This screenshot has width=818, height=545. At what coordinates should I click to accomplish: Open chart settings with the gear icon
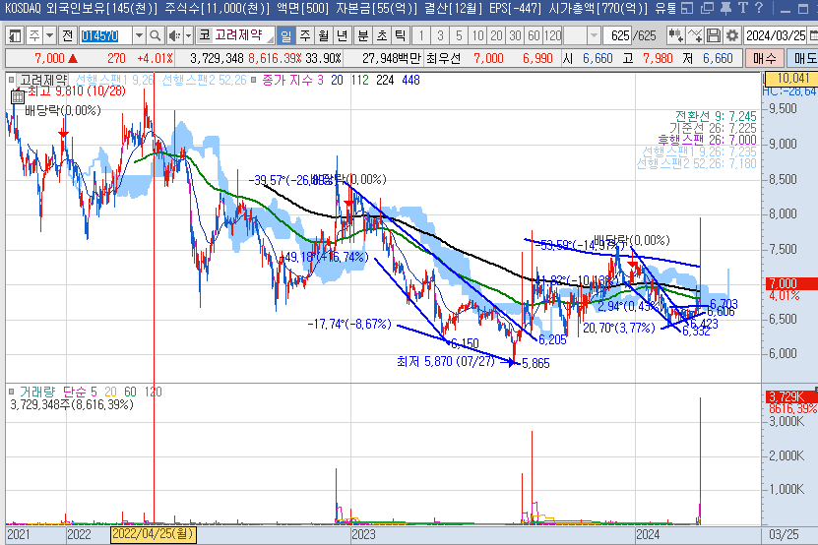(732, 35)
